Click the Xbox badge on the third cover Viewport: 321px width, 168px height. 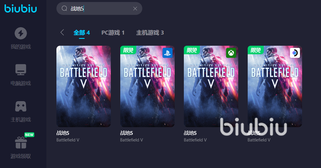(x=231, y=53)
